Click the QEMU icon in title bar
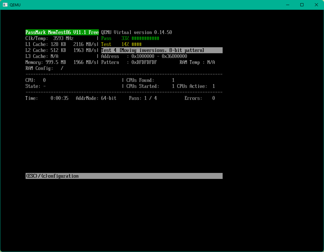 5,5
